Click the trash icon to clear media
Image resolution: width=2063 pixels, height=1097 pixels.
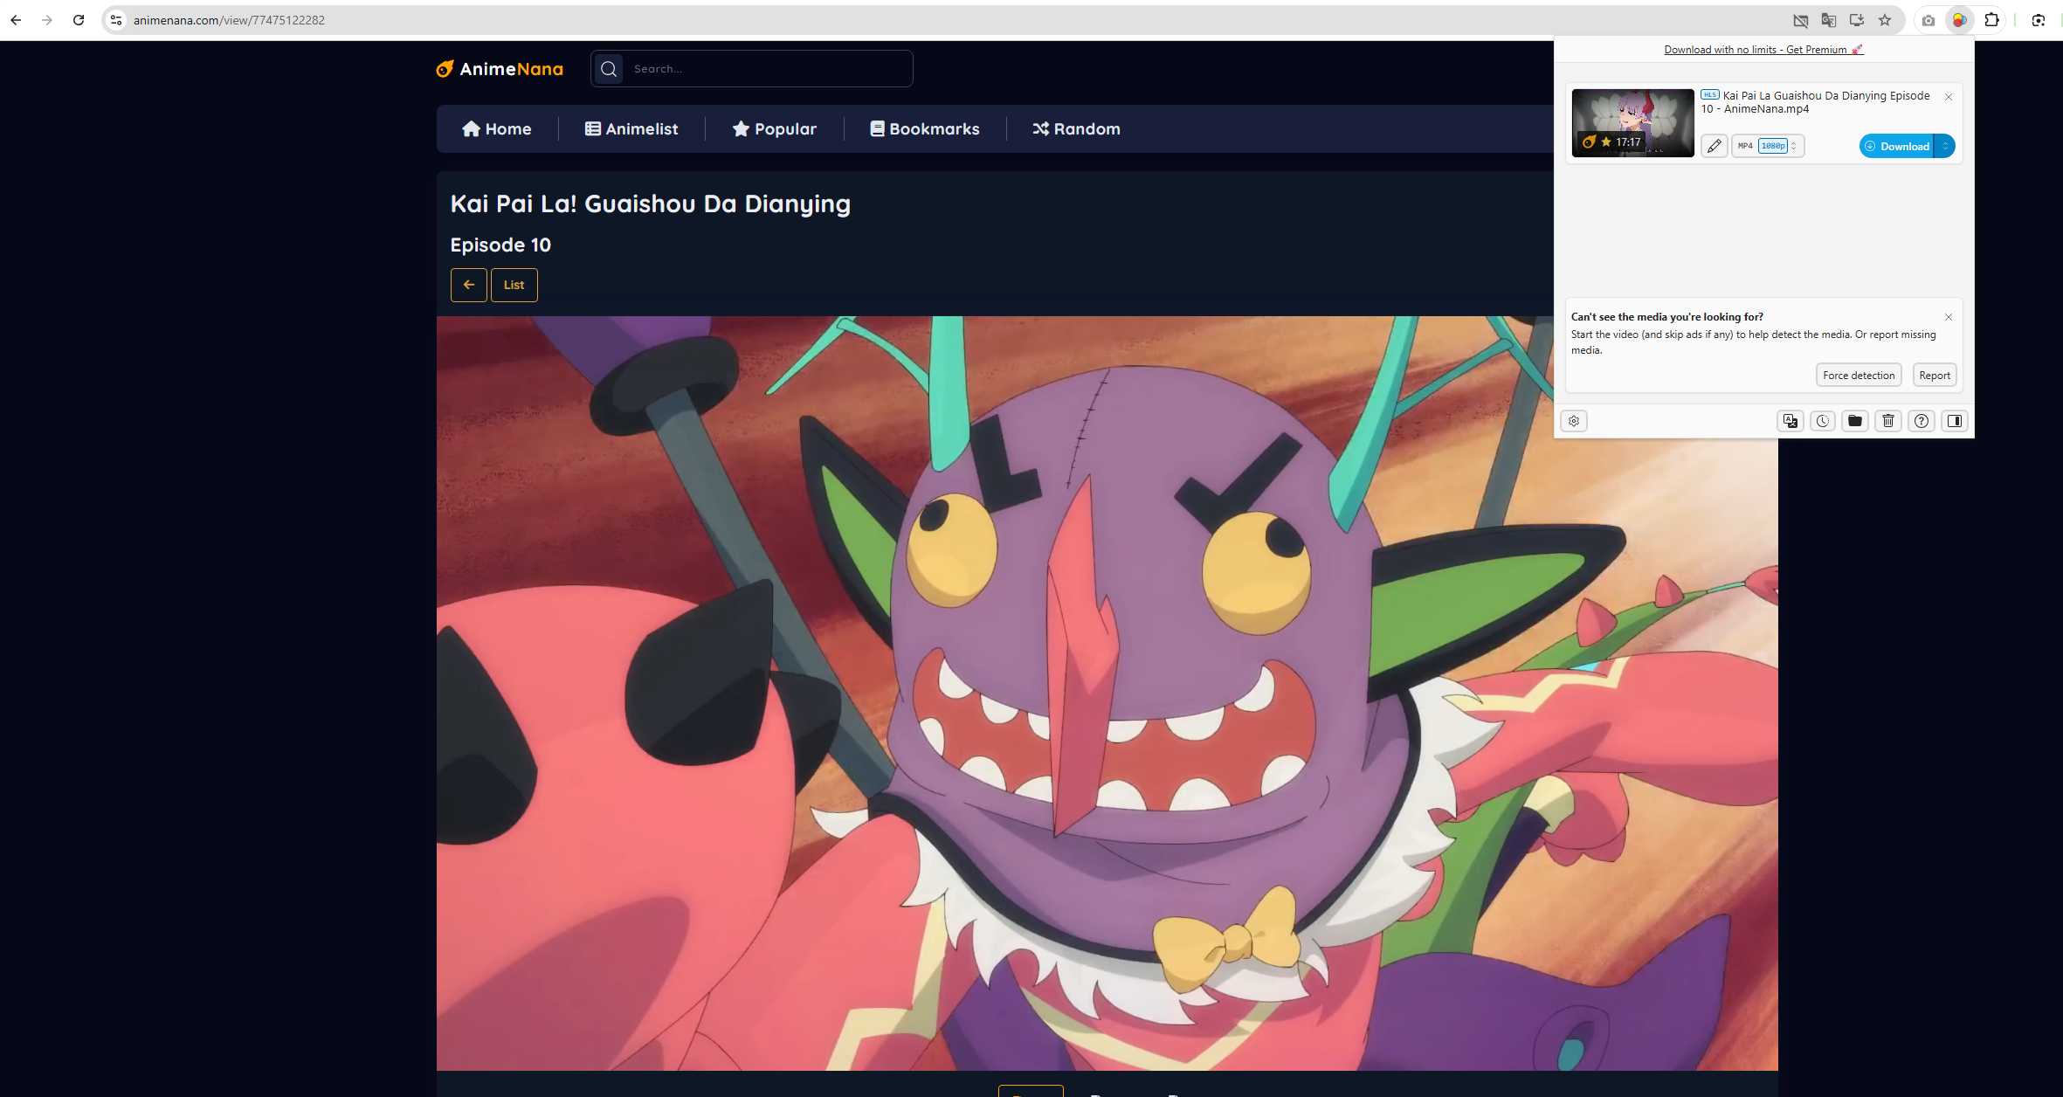[x=1888, y=421]
